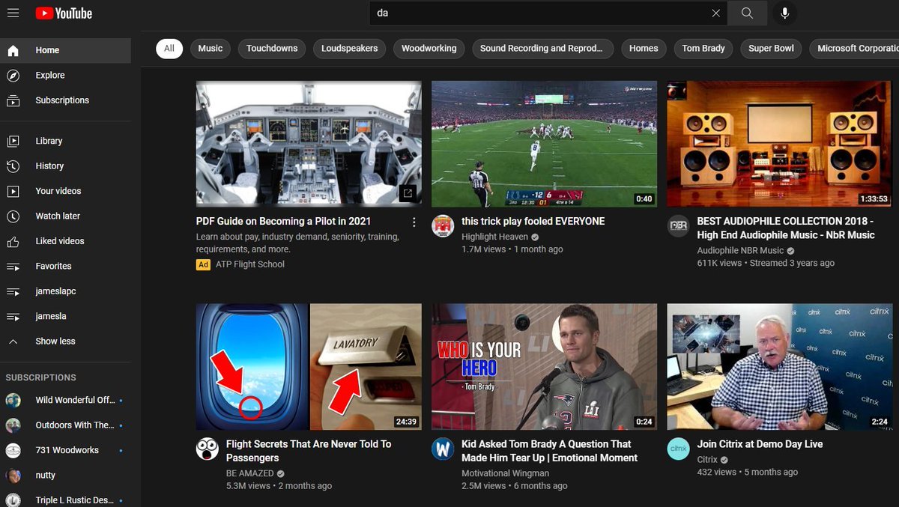Select the Microsoft Corporation filter chip

click(x=854, y=48)
